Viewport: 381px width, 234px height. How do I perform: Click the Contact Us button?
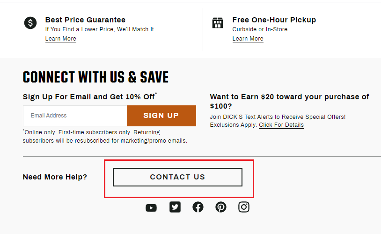click(177, 177)
